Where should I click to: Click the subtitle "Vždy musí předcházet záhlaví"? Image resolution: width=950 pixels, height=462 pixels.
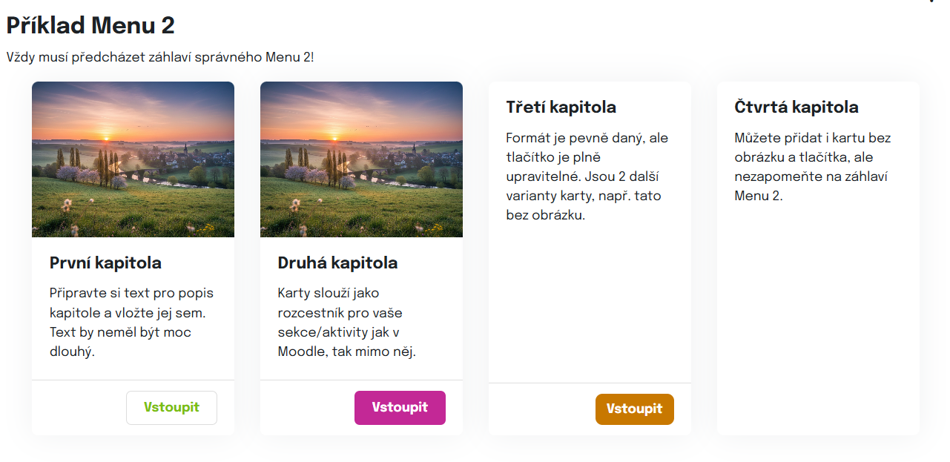click(x=159, y=57)
